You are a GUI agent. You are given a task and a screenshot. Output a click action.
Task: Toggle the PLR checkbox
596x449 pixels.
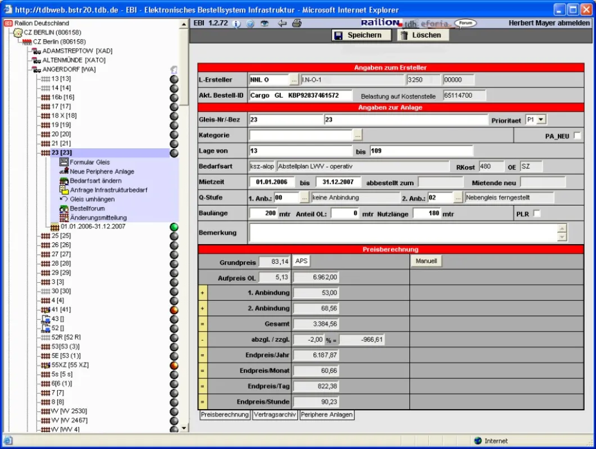click(536, 213)
